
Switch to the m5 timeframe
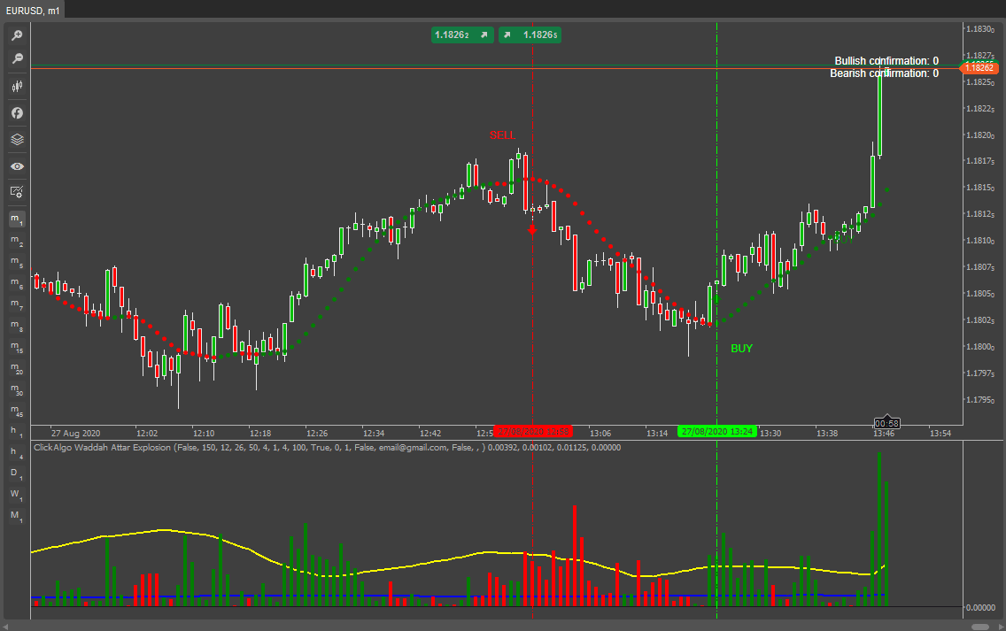click(16, 262)
